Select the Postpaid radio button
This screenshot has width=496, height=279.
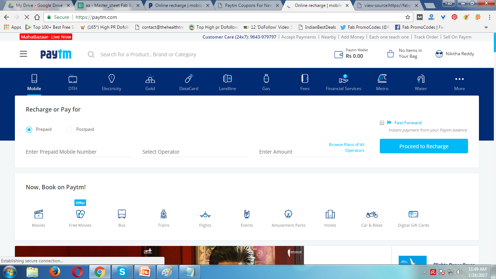pos(69,130)
